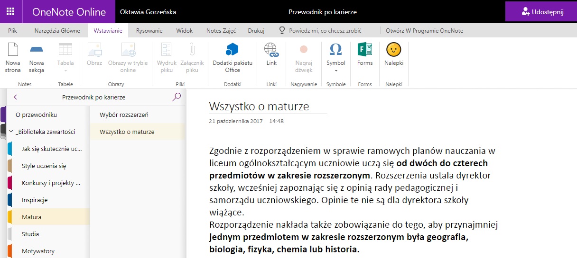Switch to the Rysowanie ribbon tab
This screenshot has width=577, height=258.
click(x=149, y=31)
